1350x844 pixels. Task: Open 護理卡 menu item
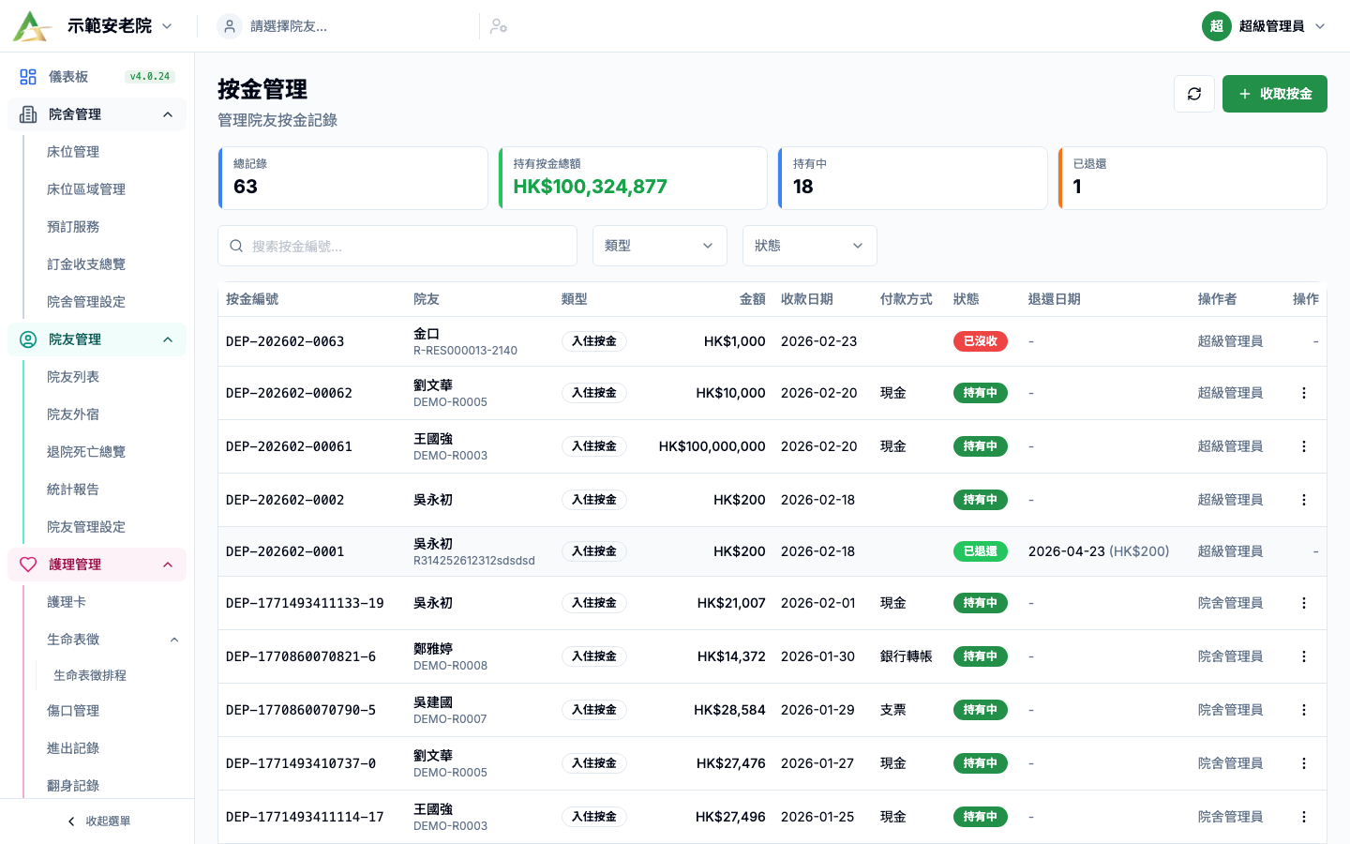(x=67, y=602)
